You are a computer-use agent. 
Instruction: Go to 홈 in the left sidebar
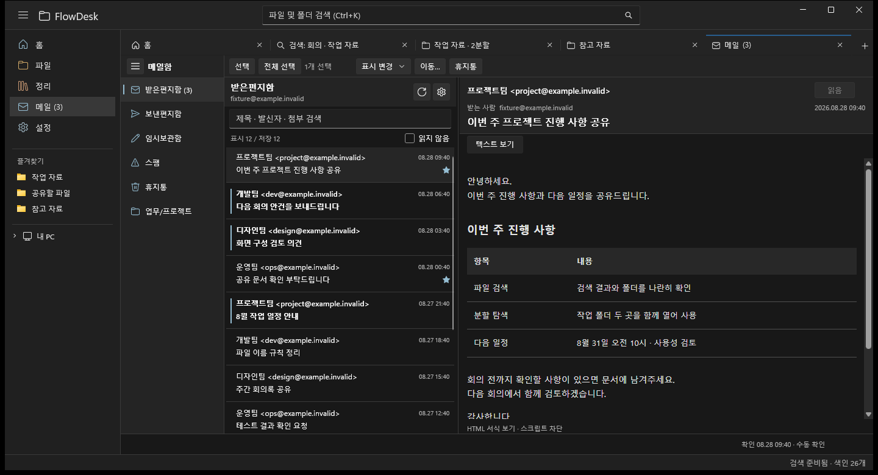coord(63,44)
